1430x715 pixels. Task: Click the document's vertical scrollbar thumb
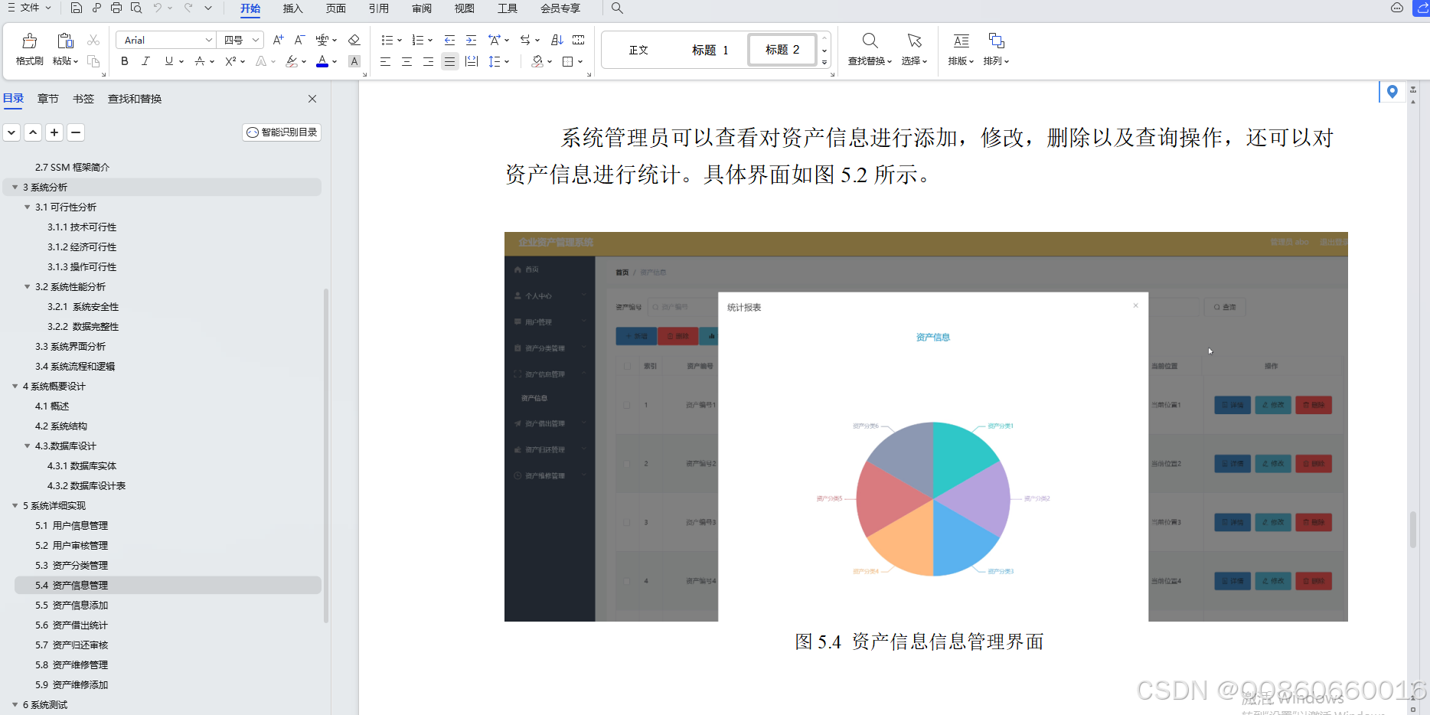coord(1413,530)
